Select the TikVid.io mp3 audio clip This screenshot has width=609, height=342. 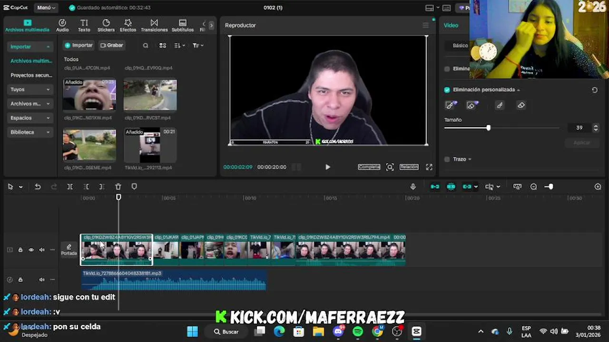pos(174,280)
